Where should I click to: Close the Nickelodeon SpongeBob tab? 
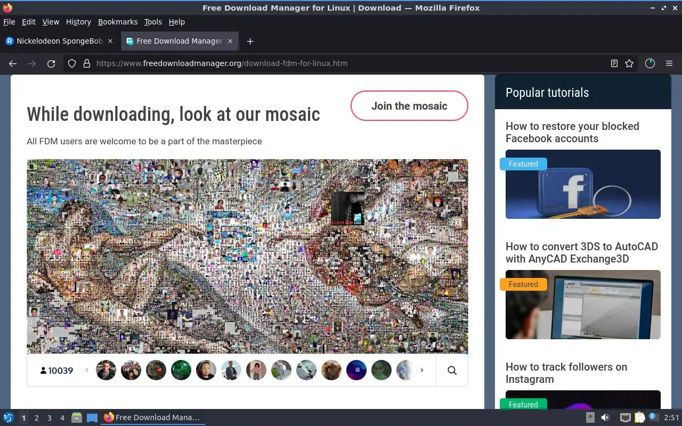click(x=110, y=41)
